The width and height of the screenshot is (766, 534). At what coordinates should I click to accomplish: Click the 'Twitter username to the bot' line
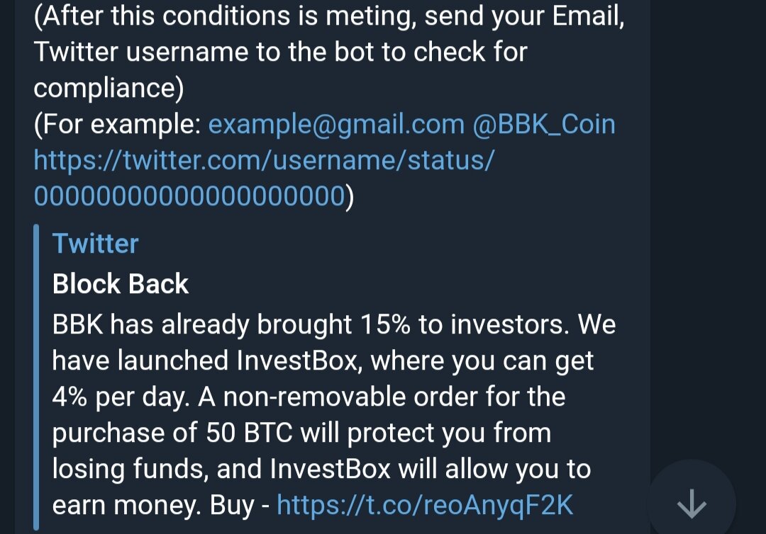(280, 52)
